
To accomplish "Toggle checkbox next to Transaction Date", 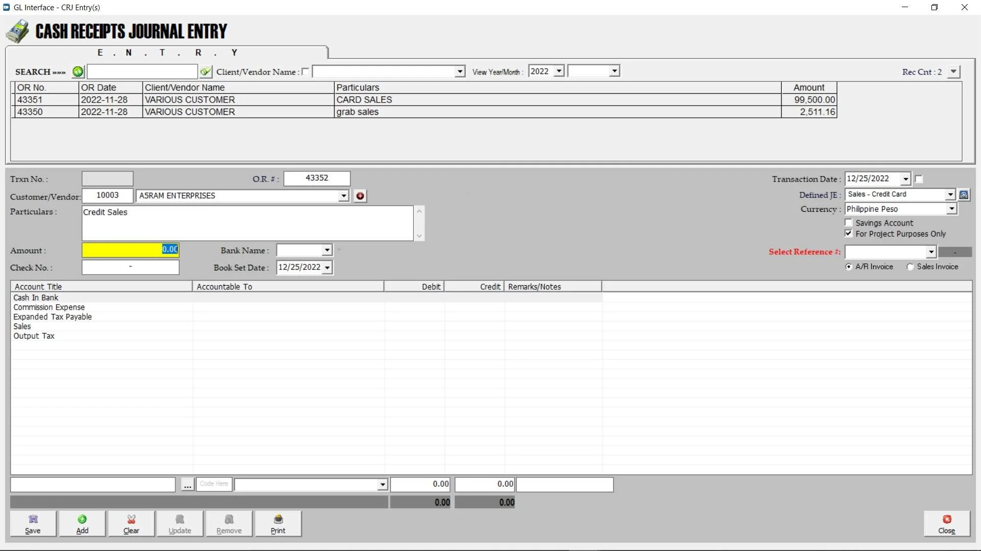I will 919,179.
